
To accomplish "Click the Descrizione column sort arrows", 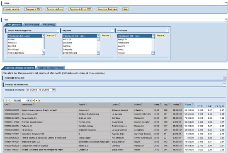I will click(x=34, y=105).
